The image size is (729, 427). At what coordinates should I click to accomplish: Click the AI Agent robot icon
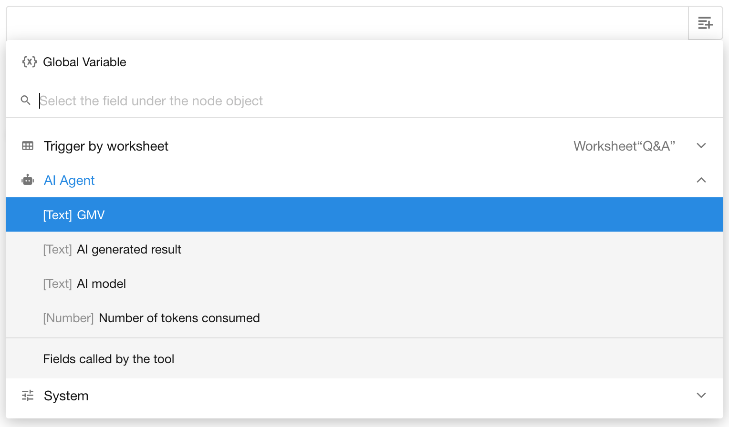click(x=28, y=180)
